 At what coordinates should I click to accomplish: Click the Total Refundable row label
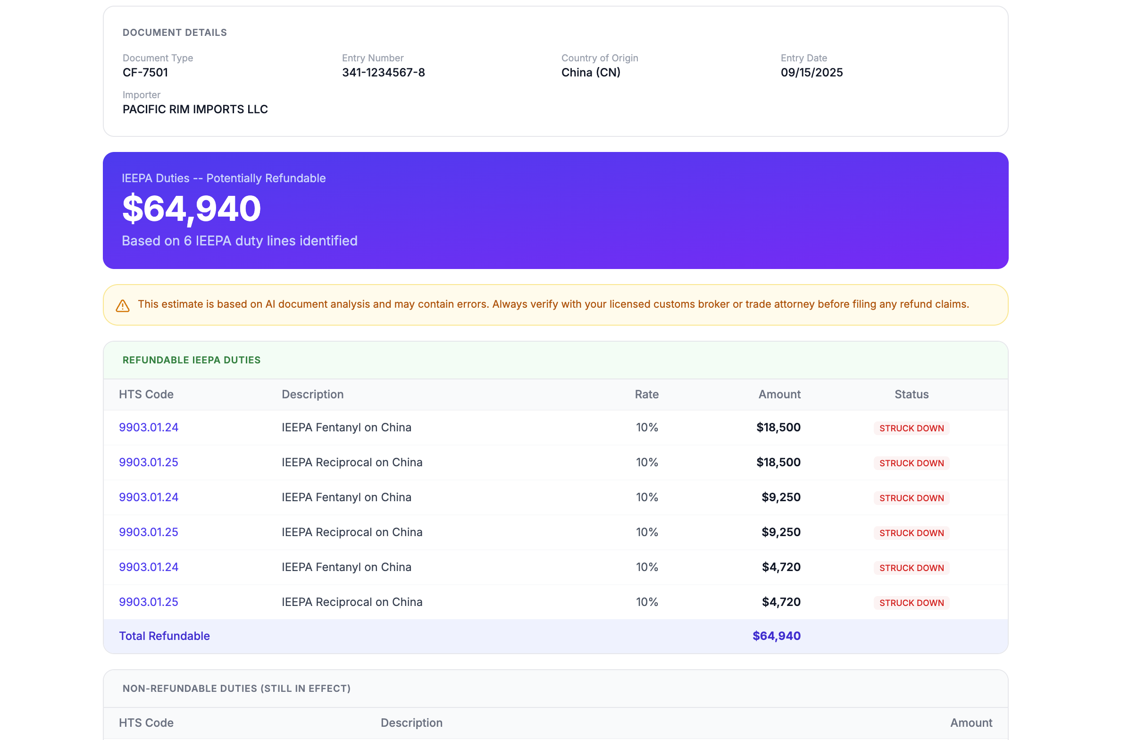click(x=164, y=636)
